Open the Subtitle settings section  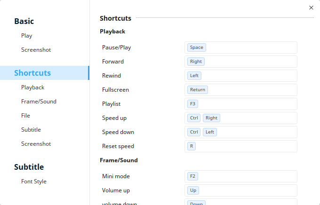(29, 167)
